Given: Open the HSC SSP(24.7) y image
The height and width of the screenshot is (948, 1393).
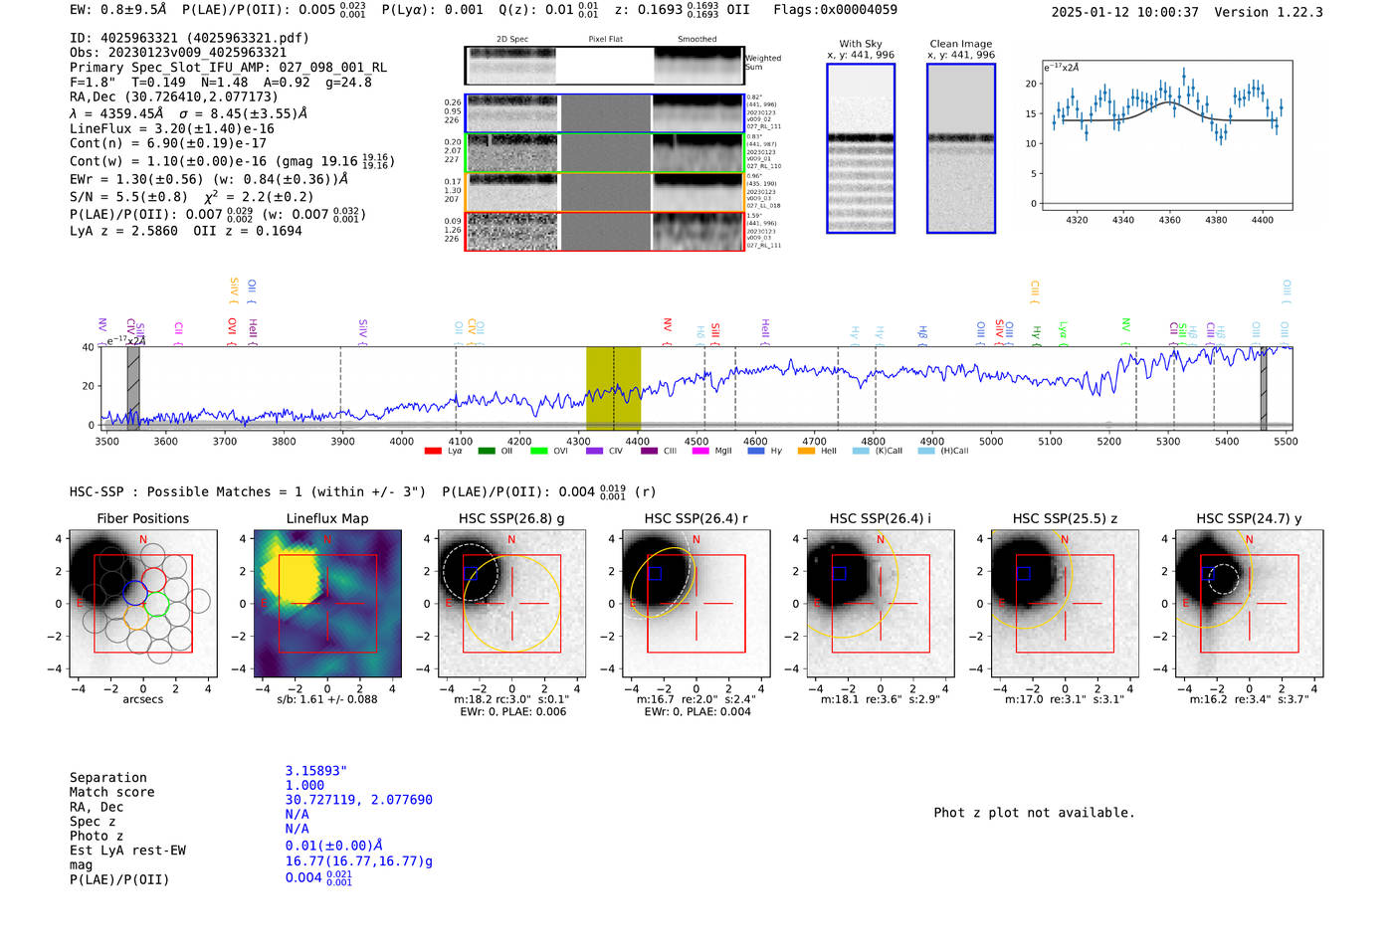Looking at the screenshot, I should tap(1249, 603).
